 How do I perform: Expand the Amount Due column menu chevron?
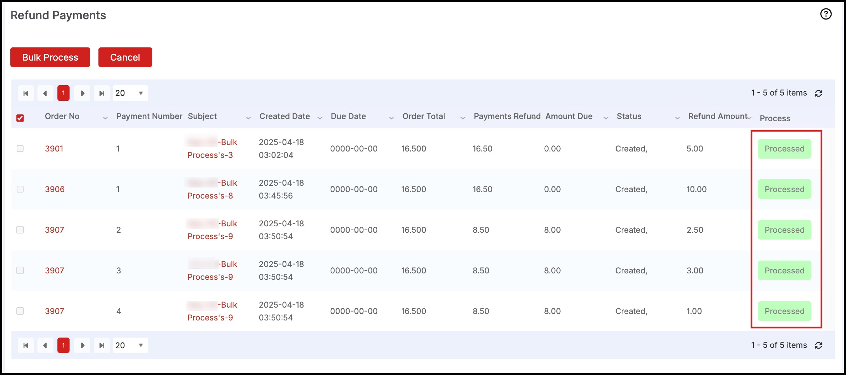click(x=606, y=118)
